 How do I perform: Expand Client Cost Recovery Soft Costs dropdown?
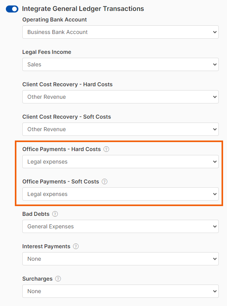(x=120, y=129)
